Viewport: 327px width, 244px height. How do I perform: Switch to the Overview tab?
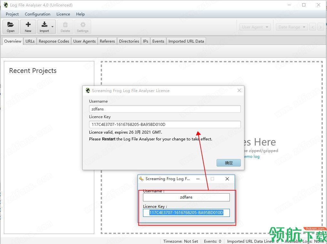coord(13,41)
